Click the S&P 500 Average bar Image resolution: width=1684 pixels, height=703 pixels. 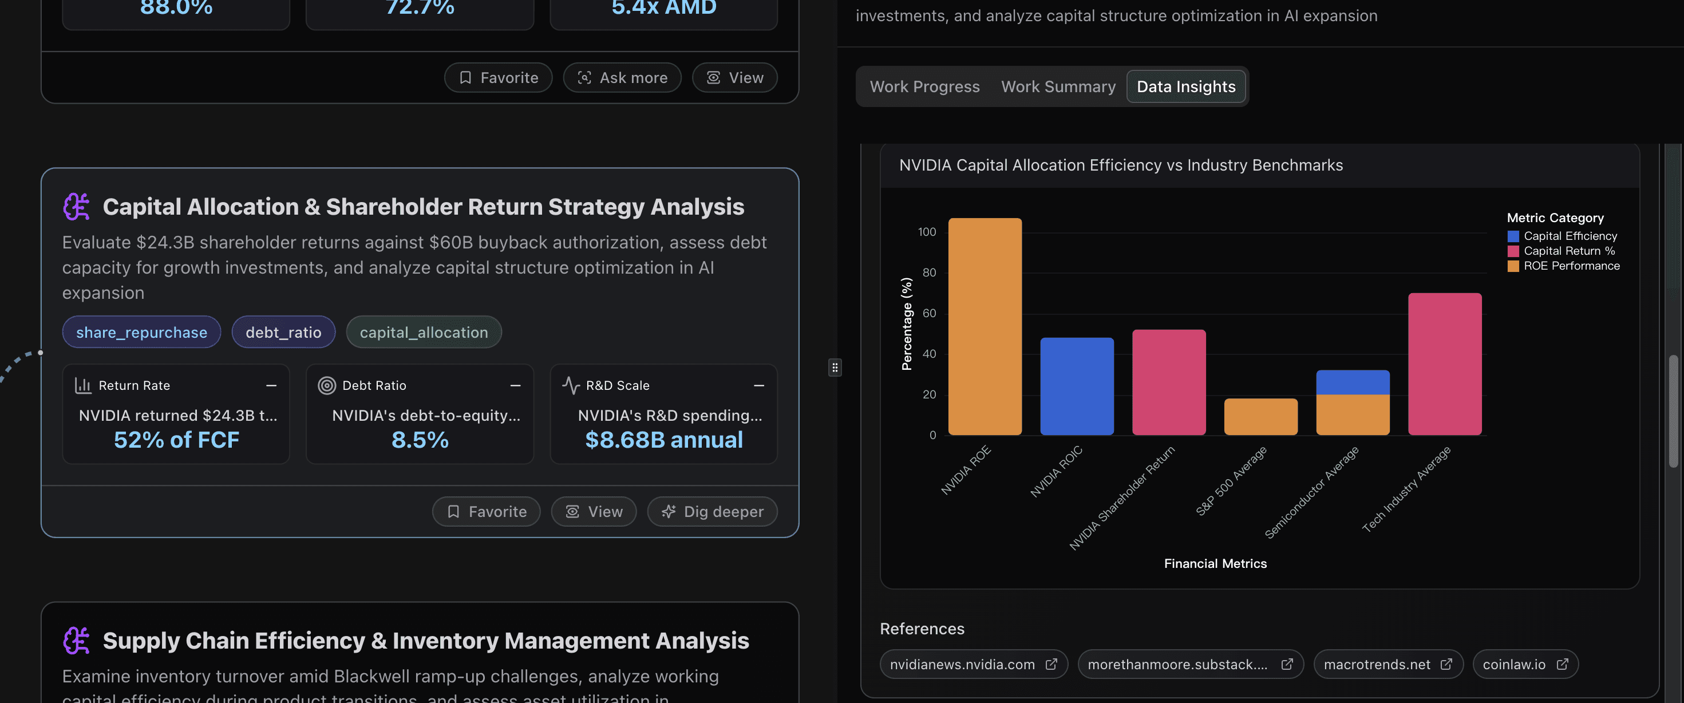coord(1260,417)
